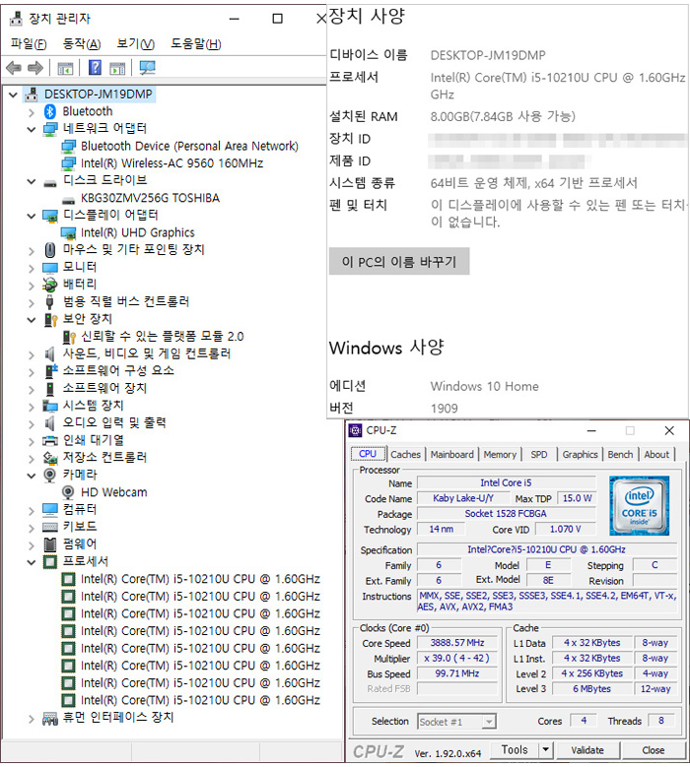Open the 보기(V) menu
Viewport: 690px width, 767px height.
click(x=135, y=44)
